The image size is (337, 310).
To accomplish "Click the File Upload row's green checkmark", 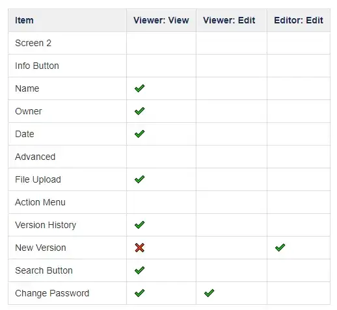I will (139, 179).
